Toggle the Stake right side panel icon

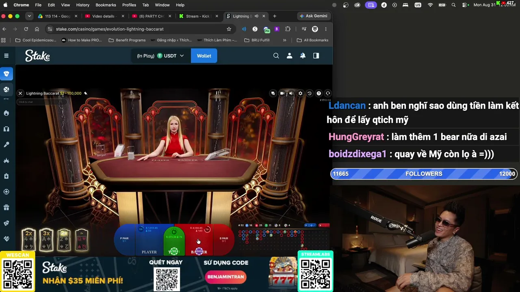pyautogui.click(x=316, y=56)
